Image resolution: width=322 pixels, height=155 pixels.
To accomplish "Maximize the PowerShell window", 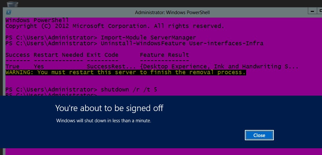I will tap(320, 12).
